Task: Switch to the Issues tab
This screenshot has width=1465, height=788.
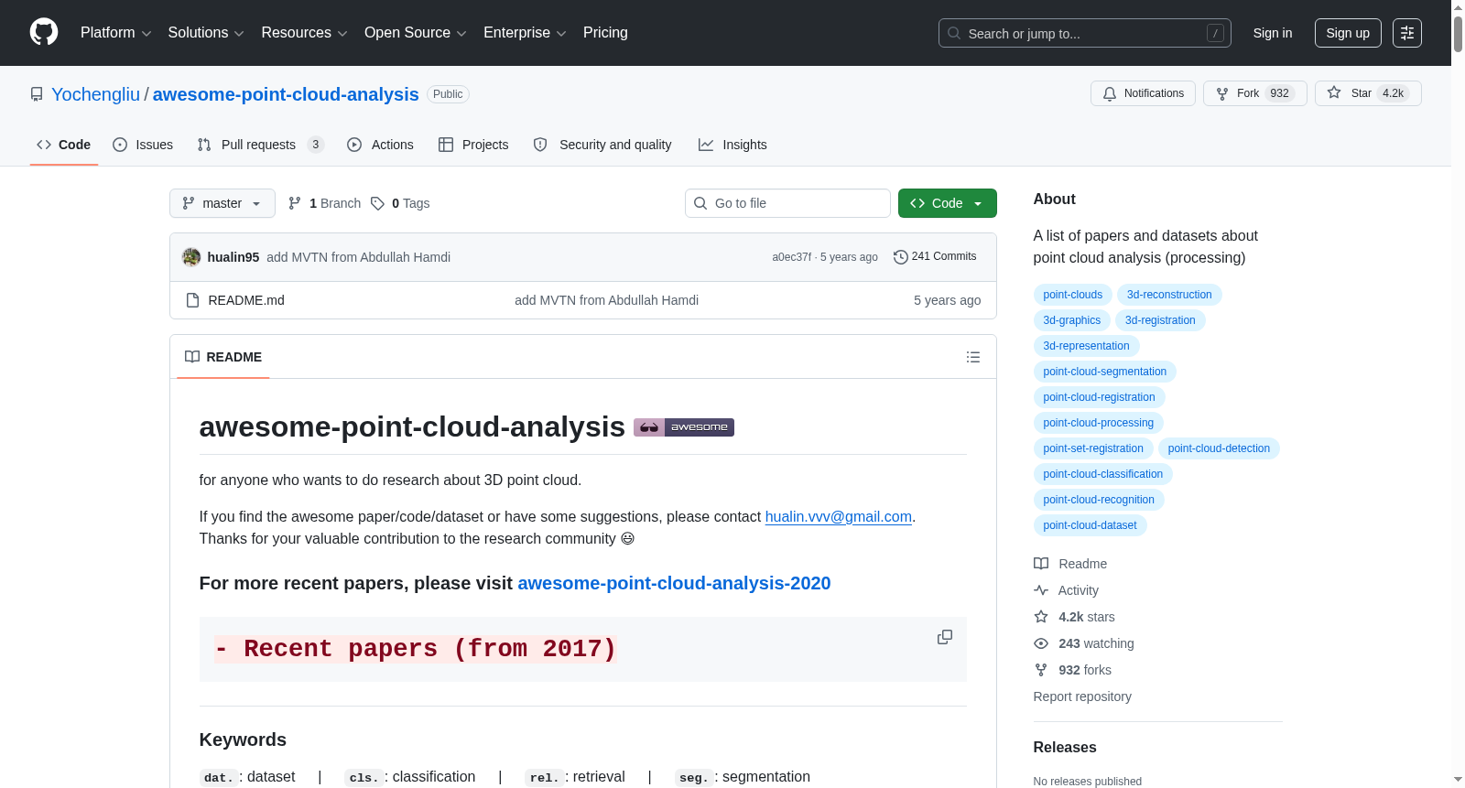Action: pyautogui.click(x=143, y=145)
